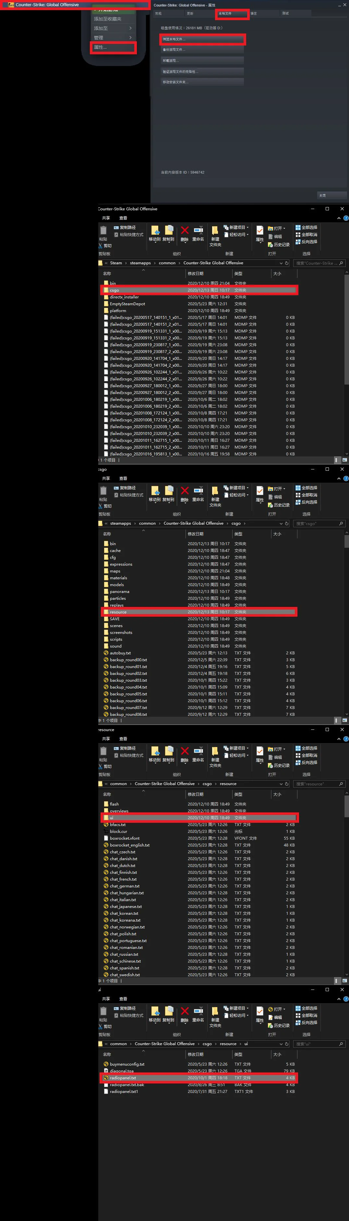The height and width of the screenshot is (1221, 349).
Task: Switch to details view in csgo window
Action: tap(337, 720)
